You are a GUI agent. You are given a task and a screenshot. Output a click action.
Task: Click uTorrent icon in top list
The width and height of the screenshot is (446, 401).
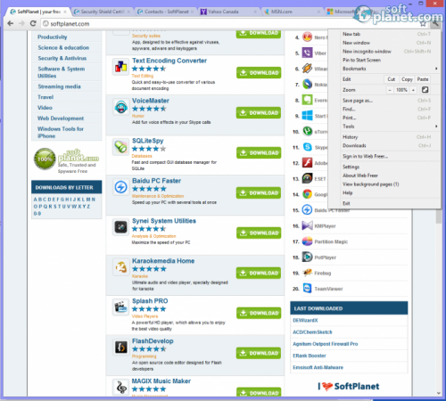pos(307,131)
